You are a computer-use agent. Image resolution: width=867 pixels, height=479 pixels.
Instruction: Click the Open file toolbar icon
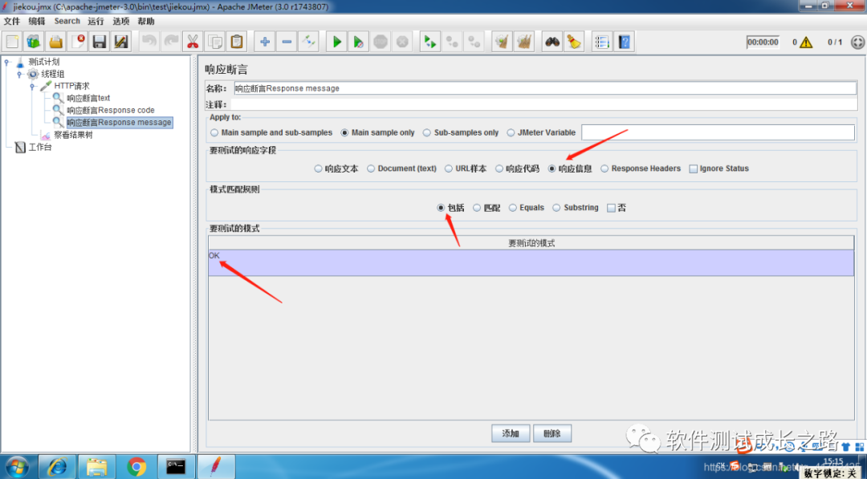click(56, 42)
